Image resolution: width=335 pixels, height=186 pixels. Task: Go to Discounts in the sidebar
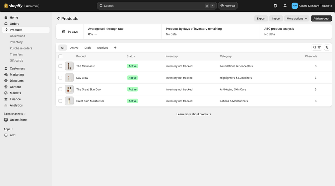pyautogui.click(x=17, y=81)
